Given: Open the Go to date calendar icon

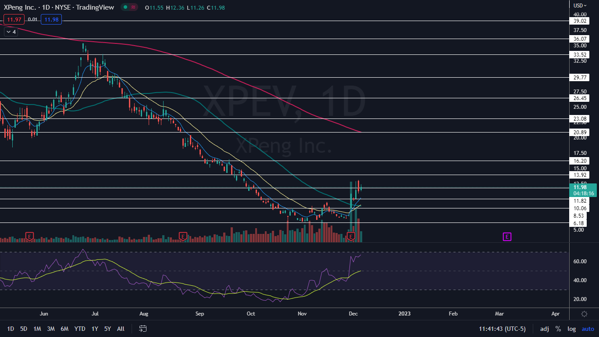Looking at the screenshot, I should coord(143,328).
